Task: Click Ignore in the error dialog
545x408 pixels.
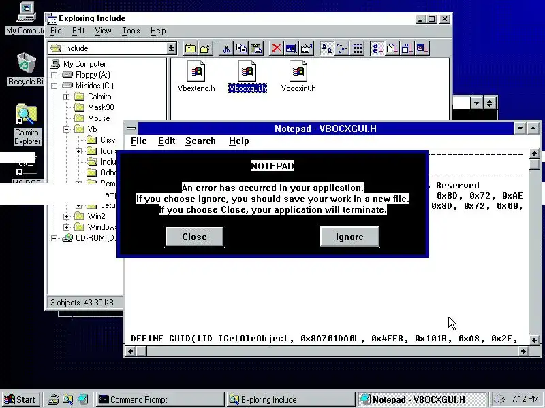Action: pyautogui.click(x=349, y=237)
